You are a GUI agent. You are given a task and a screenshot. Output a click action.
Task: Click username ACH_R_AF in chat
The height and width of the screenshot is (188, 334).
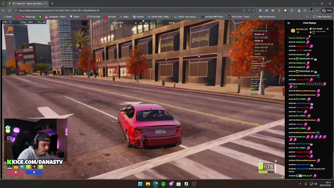click(x=307, y=176)
